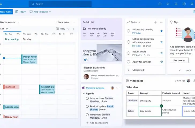Screen dimensions: 195x128
Task: Click Add agenda item
Action: coord(97,123)
